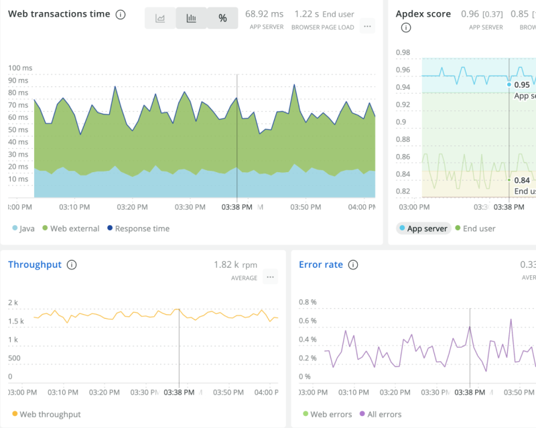Screen dimensions: 536x428
Task: Toggle Web external series in legend
Action: pos(70,228)
